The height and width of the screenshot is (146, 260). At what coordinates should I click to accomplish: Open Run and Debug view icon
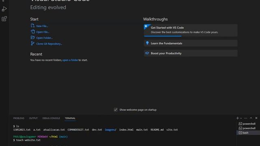click(x=4, y=9)
